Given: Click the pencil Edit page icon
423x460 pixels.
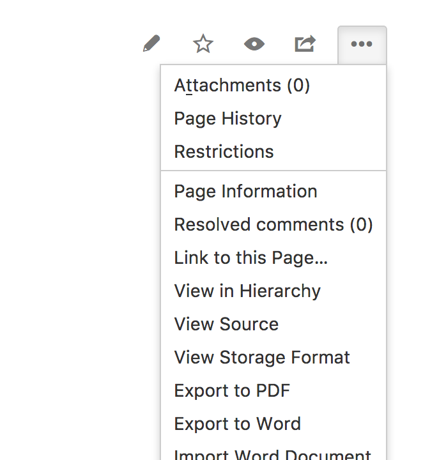Looking at the screenshot, I should point(151,43).
